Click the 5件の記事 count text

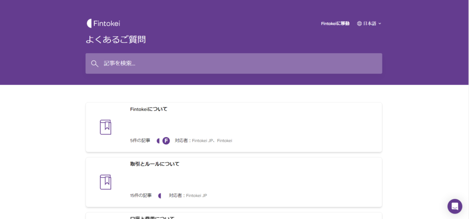[140, 141]
